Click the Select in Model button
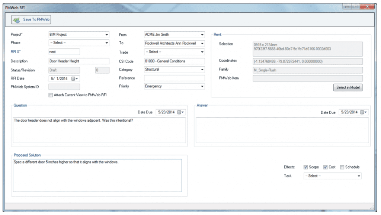The width and height of the screenshot is (381, 215). pos(348,87)
